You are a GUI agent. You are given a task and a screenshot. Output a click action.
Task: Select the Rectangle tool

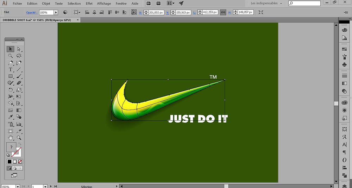[11, 76]
